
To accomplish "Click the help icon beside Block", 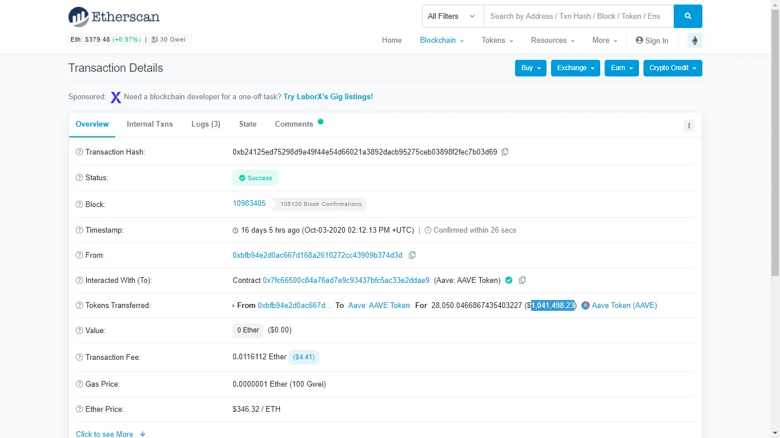I will 79,204.
